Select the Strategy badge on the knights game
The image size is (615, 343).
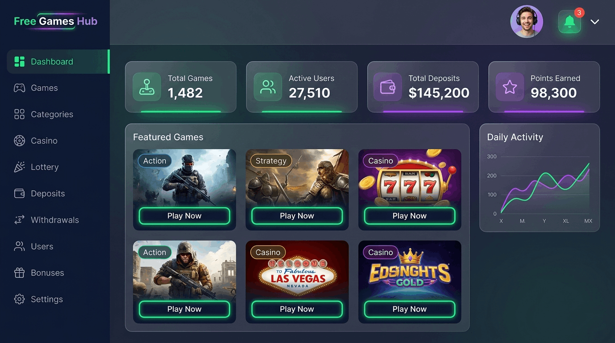click(x=271, y=161)
